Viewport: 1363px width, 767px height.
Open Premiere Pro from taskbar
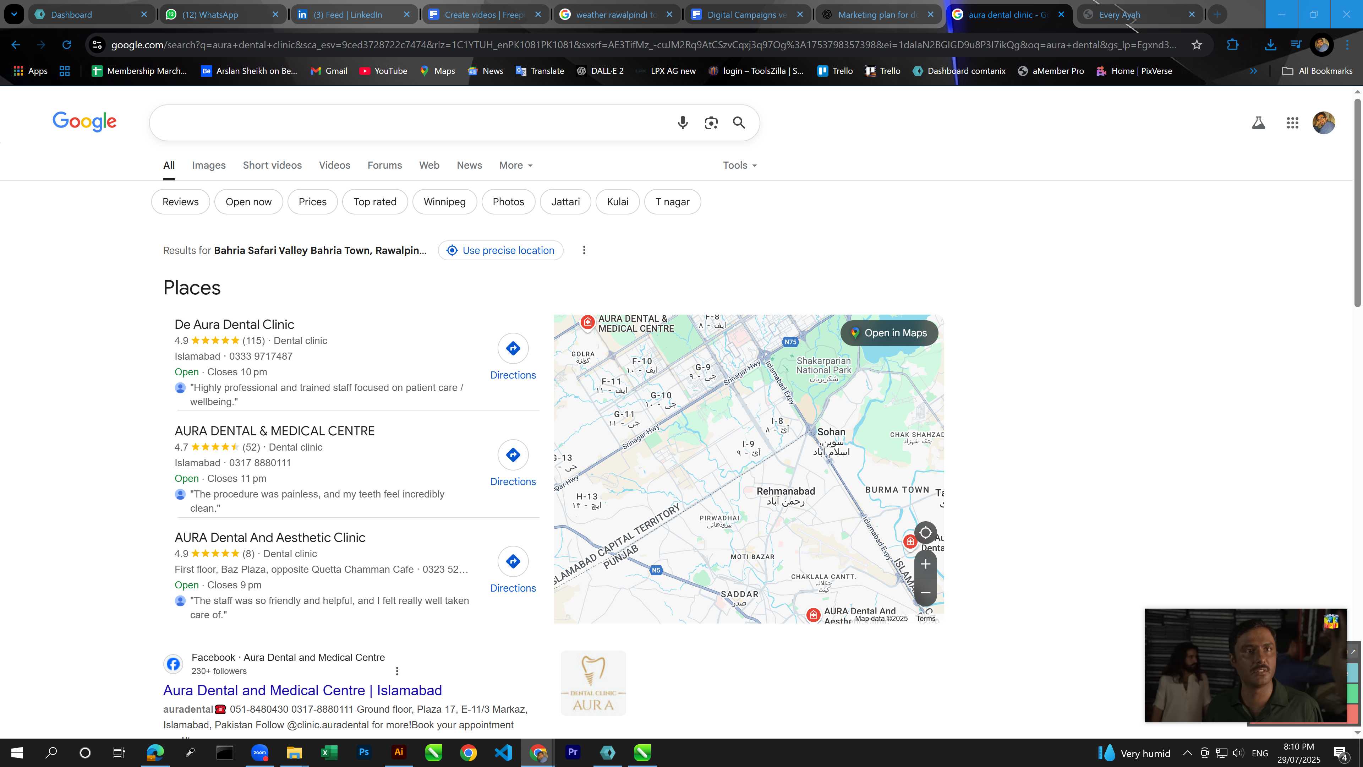[573, 752]
